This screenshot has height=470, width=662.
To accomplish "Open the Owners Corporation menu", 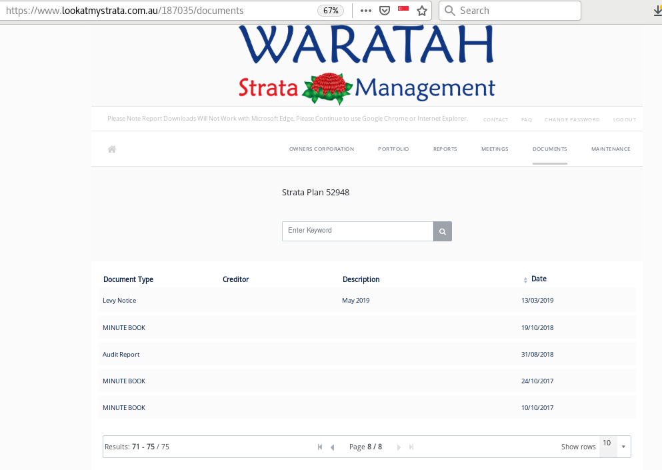I will tap(321, 149).
